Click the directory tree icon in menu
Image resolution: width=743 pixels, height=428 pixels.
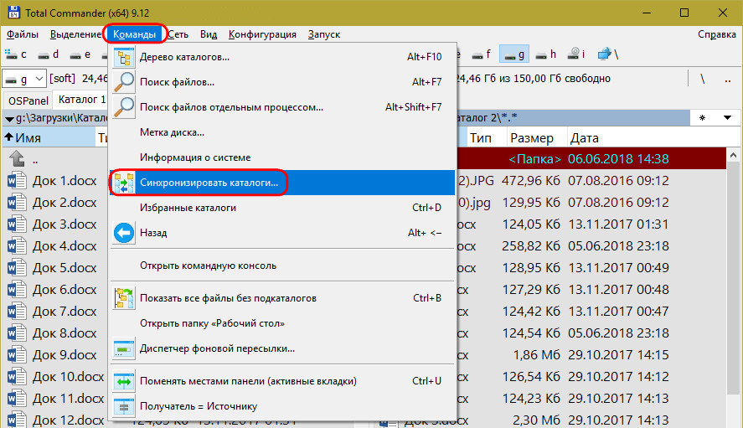coord(124,57)
